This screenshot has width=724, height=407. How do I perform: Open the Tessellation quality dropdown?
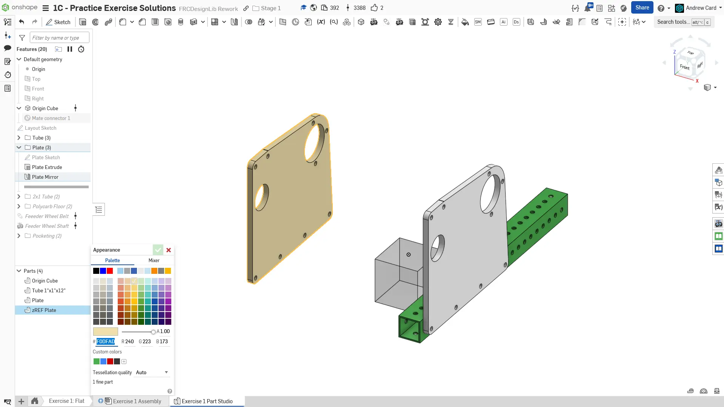point(152,372)
